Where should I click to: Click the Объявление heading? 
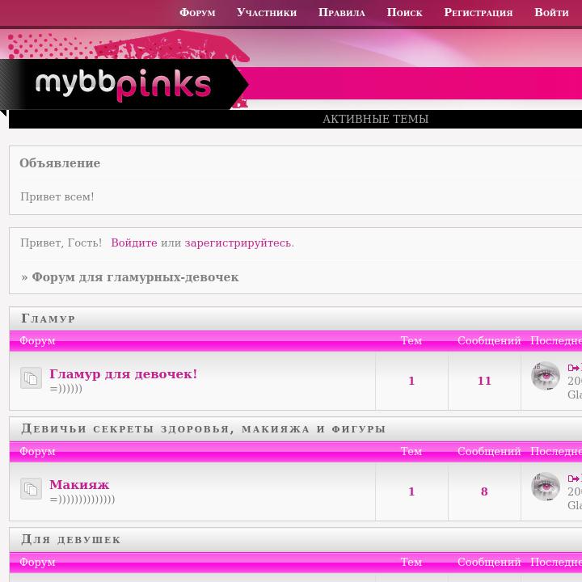(60, 163)
